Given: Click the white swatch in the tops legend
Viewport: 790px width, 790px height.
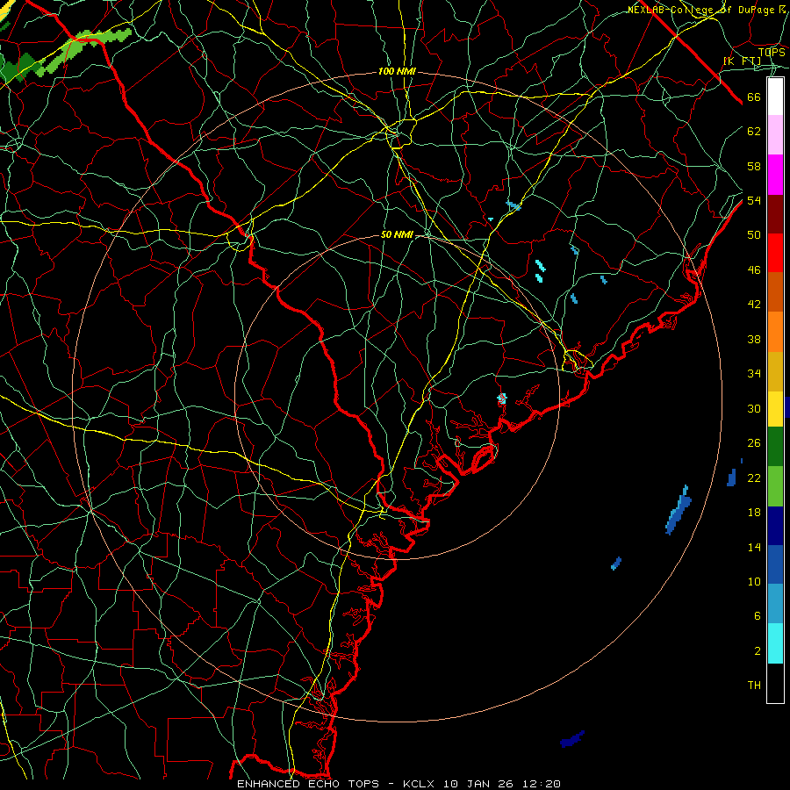Looking at the screenshot, I should 775,97.
